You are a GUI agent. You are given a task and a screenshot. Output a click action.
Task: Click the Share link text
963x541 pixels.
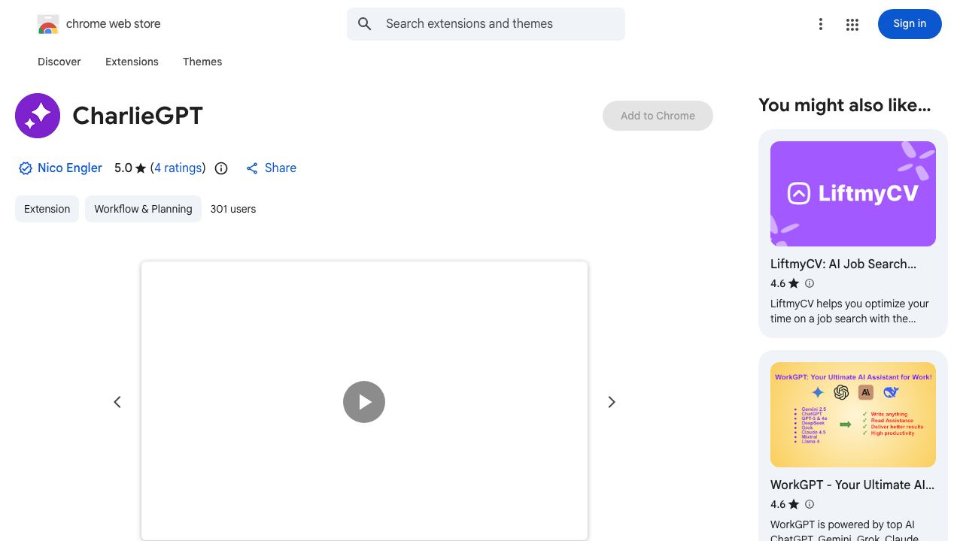pos(281,168)
